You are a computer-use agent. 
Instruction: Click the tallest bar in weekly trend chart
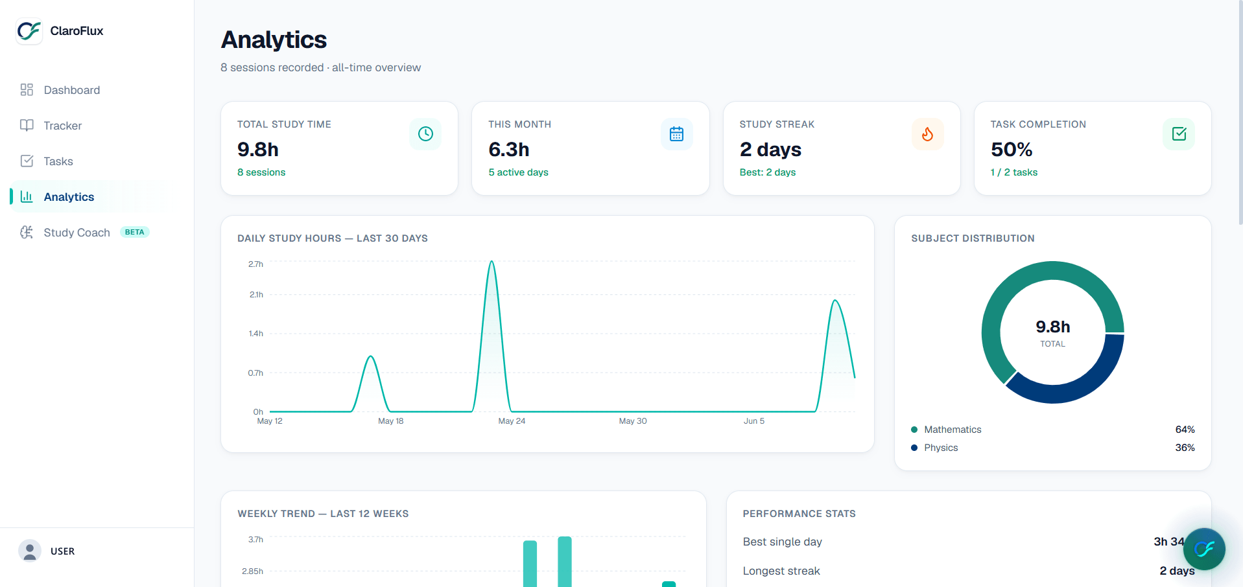(565, 561)
